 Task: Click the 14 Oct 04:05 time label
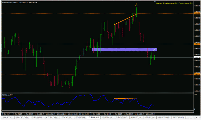coord(95,114)
